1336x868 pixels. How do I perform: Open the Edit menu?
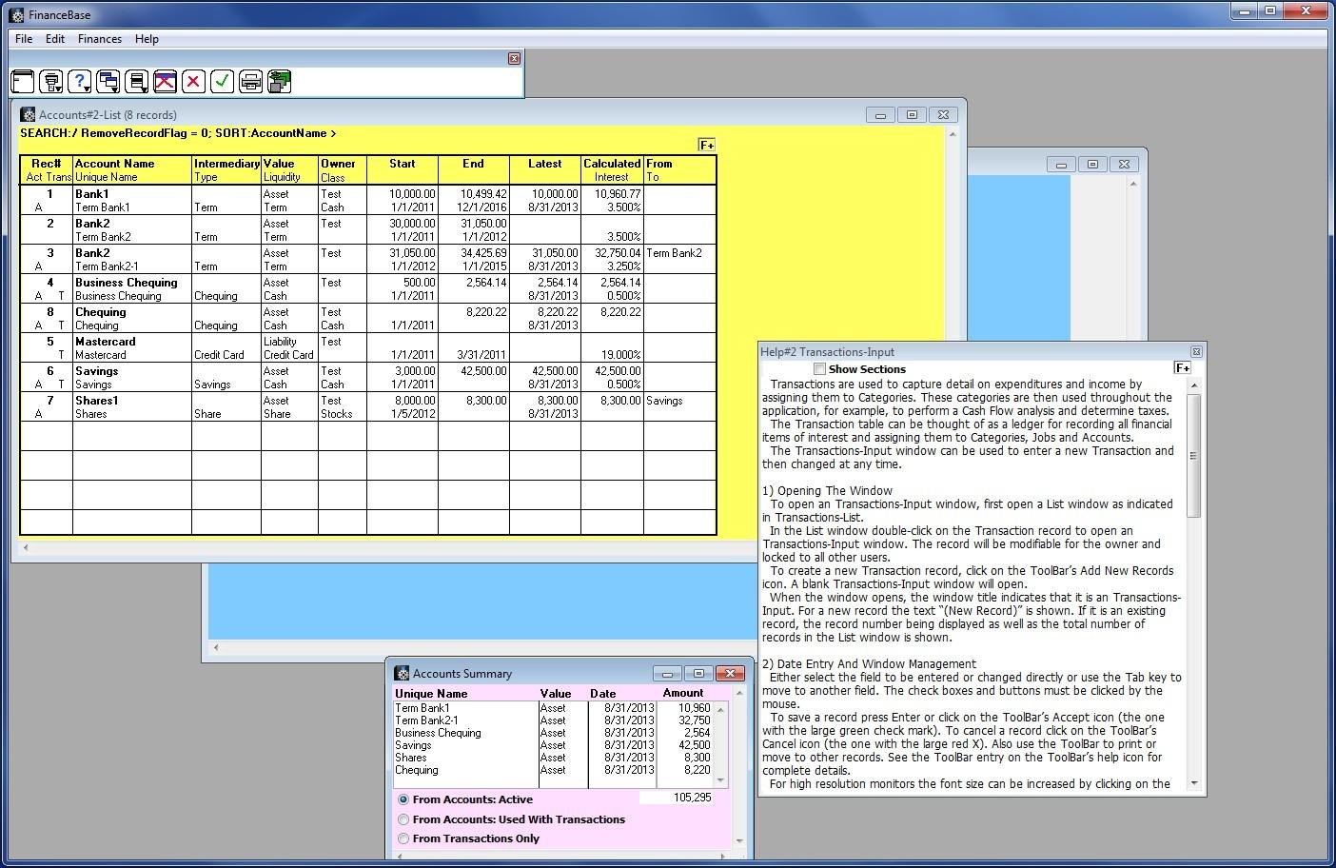coord(55,39)
